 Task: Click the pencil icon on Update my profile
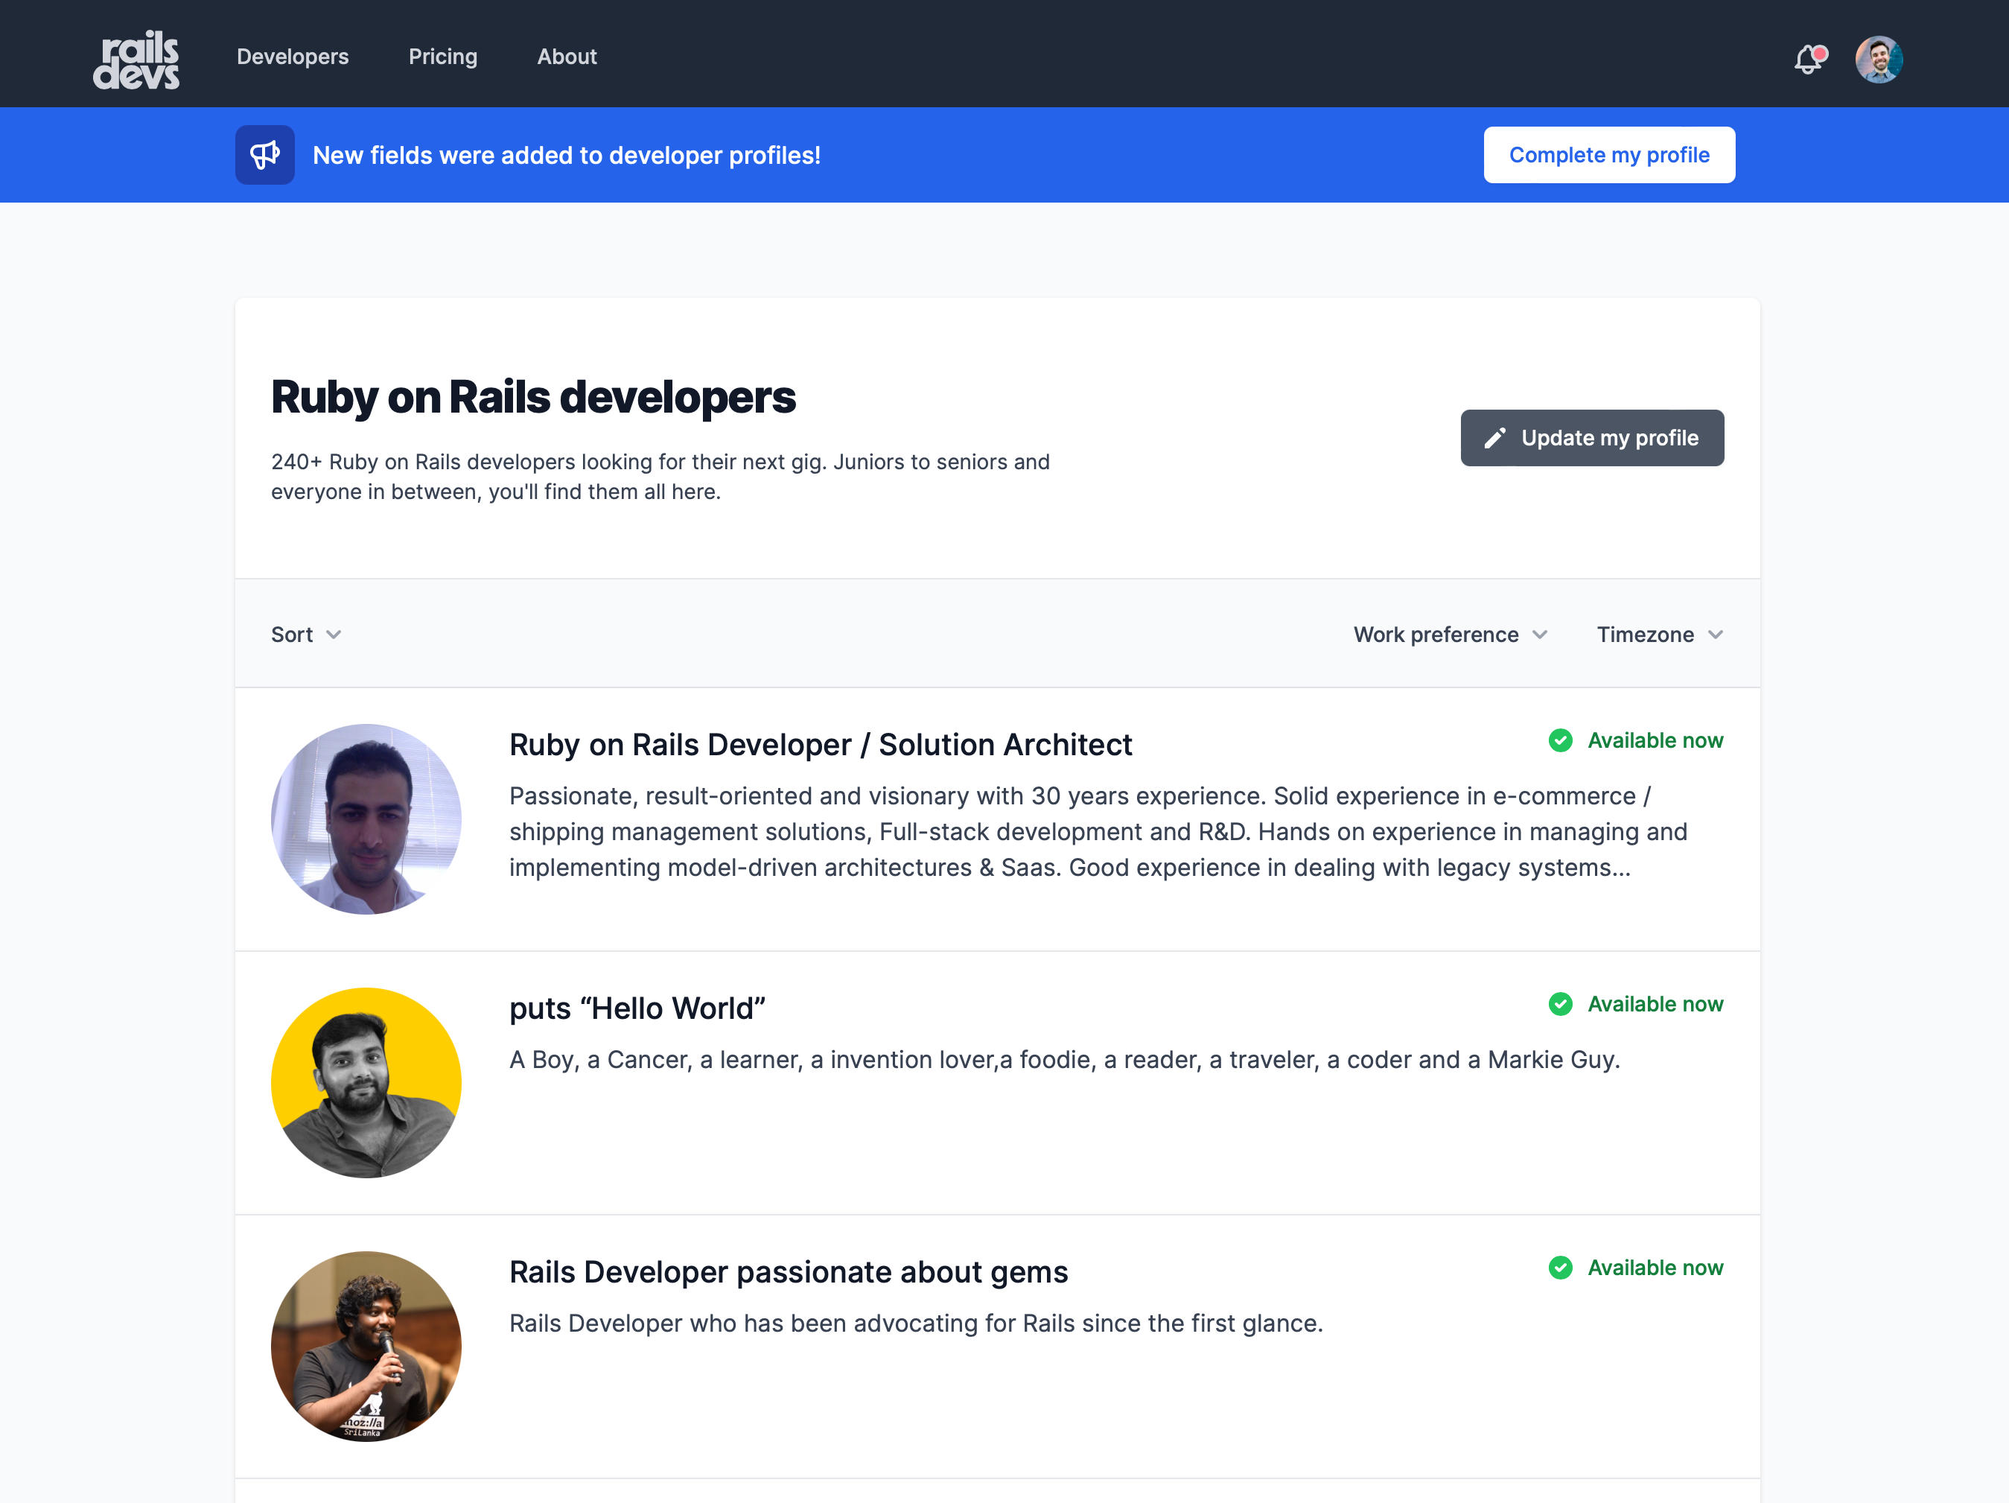point(1495,438)
